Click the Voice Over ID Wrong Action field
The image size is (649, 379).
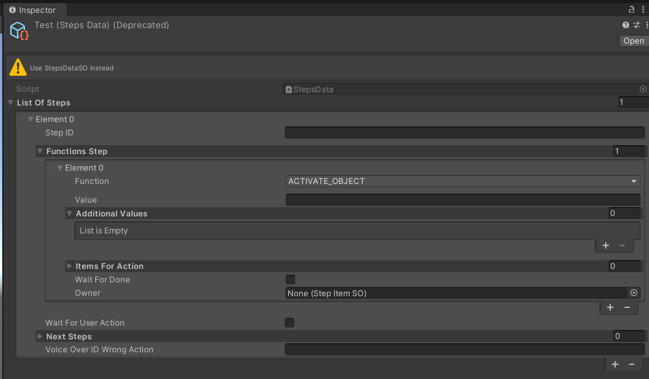coord(464,350)
